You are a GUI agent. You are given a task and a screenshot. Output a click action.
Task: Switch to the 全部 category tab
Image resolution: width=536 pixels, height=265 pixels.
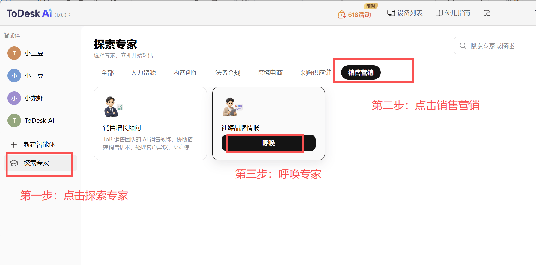(108, 73)
